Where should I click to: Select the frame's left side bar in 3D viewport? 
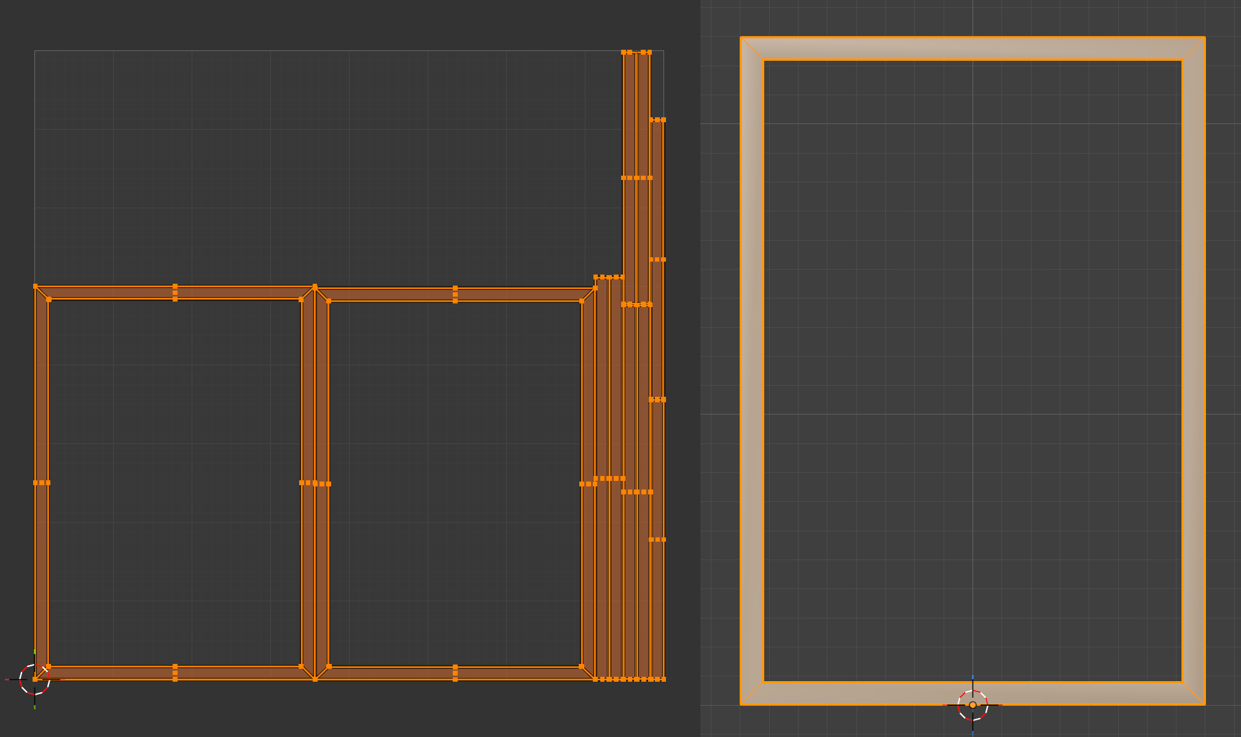pos(752,371)
